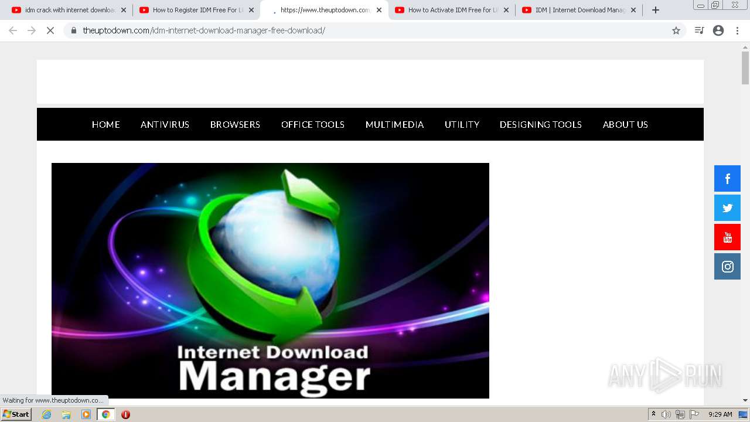Close the 'IDM | Internet Download Manager' tab

(633, 10)
